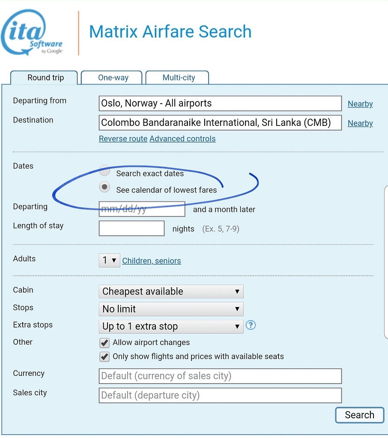The height and width of the screenshot is (438, 388).
Task: Click Nearby link beside Departing from
Action: point(360,104)
